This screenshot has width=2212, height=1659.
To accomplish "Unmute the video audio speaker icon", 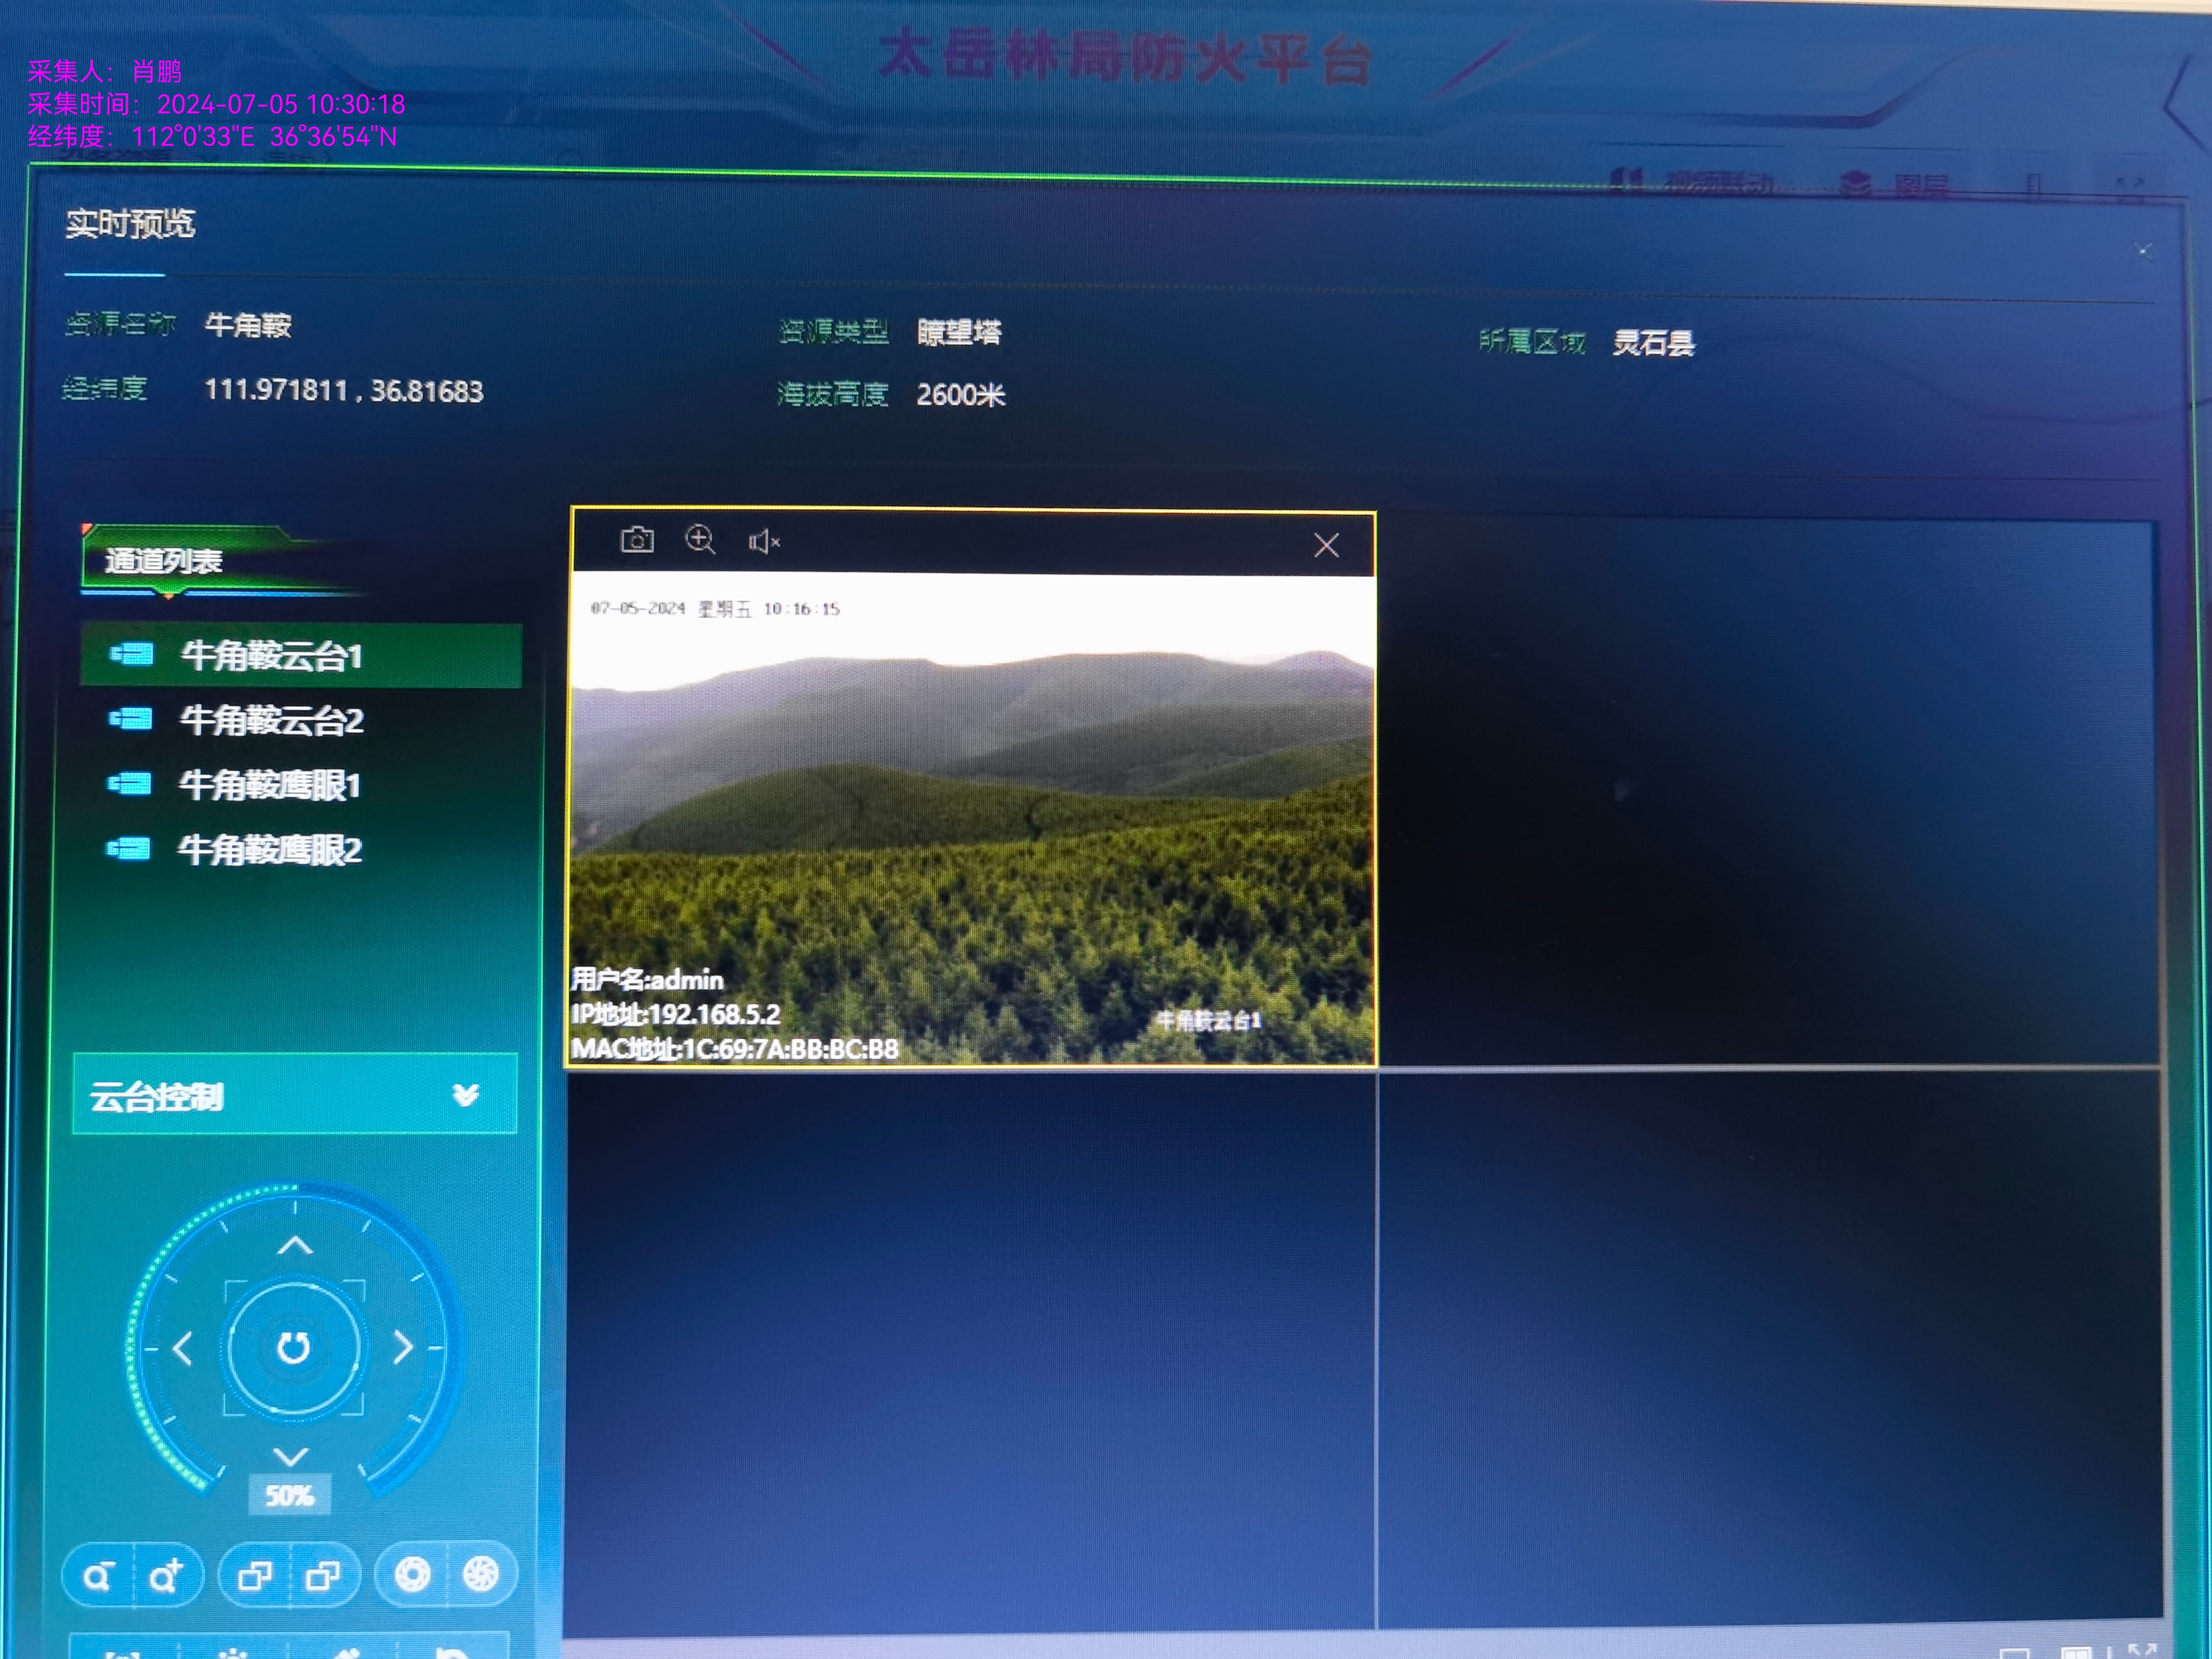I will [764, 542].
